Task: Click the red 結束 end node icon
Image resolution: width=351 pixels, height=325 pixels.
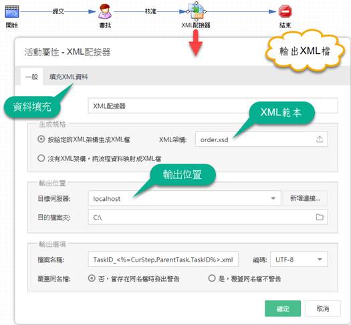Action: (285, 11)
